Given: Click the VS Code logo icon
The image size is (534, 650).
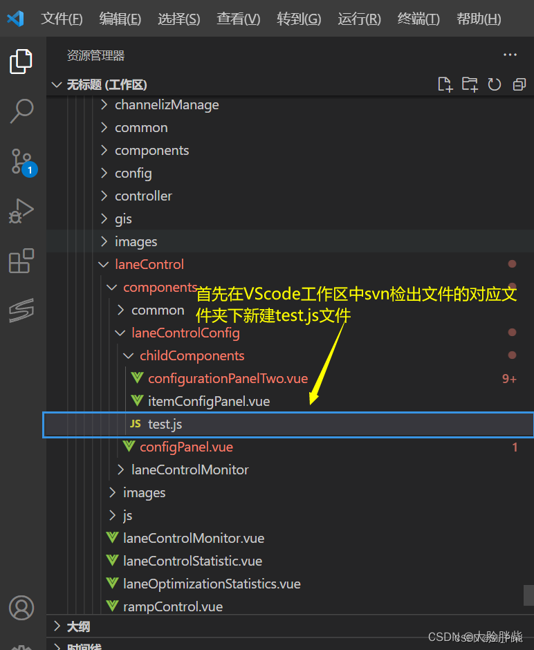Looking at the screenshot, I should click(16, 19).
